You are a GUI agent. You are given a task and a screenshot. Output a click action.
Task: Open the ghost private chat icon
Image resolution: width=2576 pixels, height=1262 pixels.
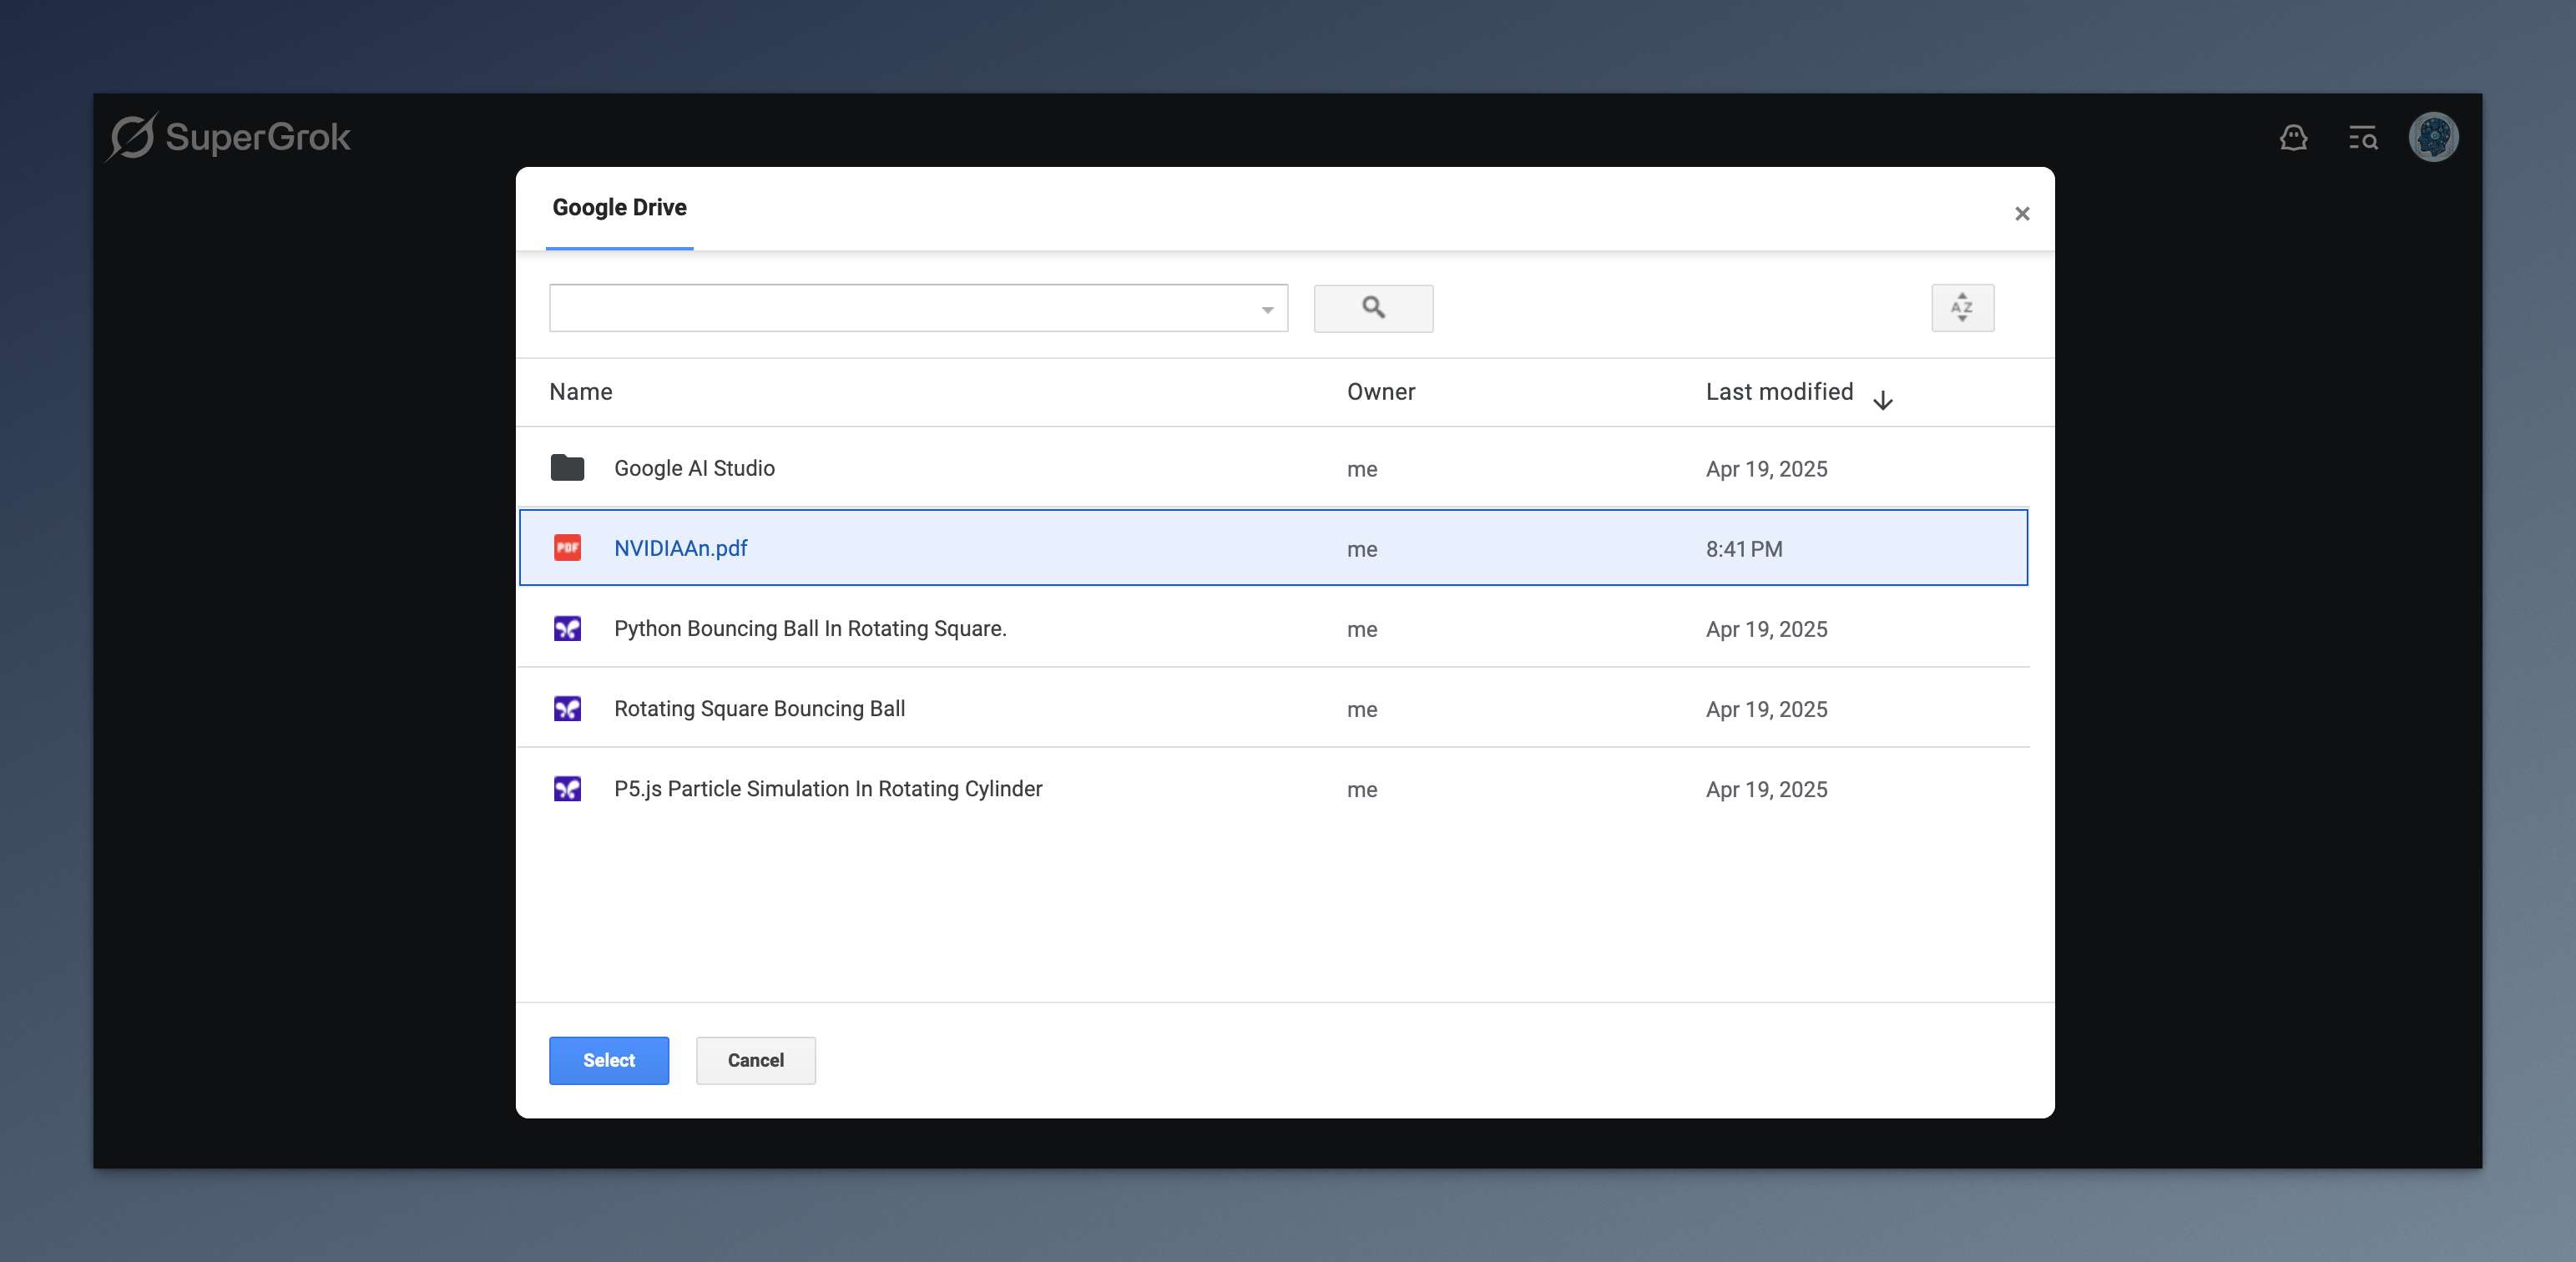2293,138
